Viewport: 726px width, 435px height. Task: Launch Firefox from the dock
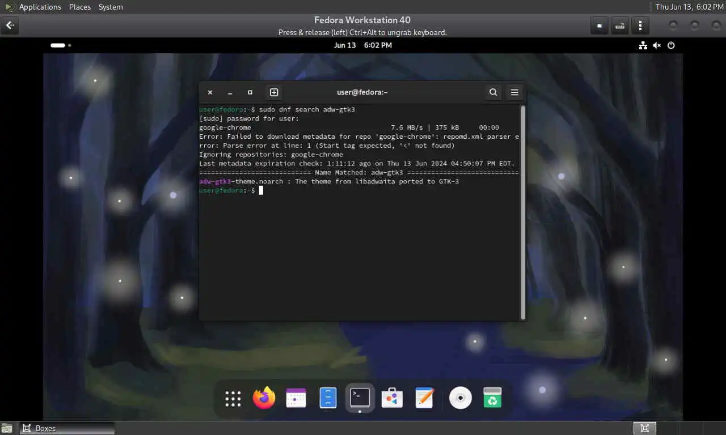click(x=264, y=398)
